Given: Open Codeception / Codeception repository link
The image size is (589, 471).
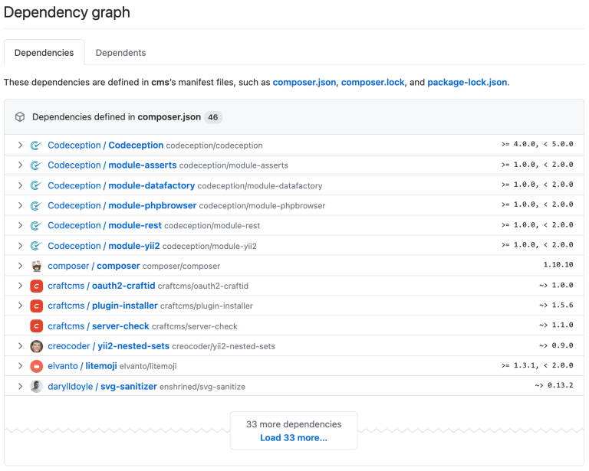Looking at the screenshot, I should pos(106,145).
